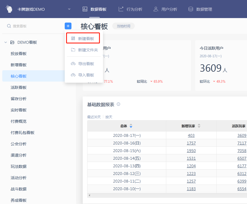247x204 pixels.
Task: Open the 行为分析 top tab
Action: [131, 9]
